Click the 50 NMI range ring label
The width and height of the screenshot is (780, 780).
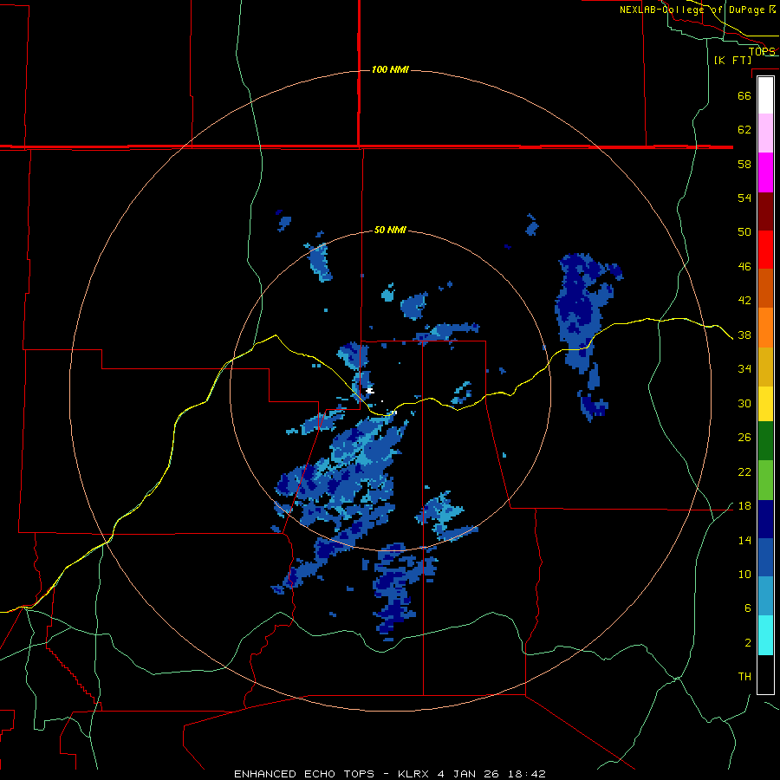click(x=390, y=230)
